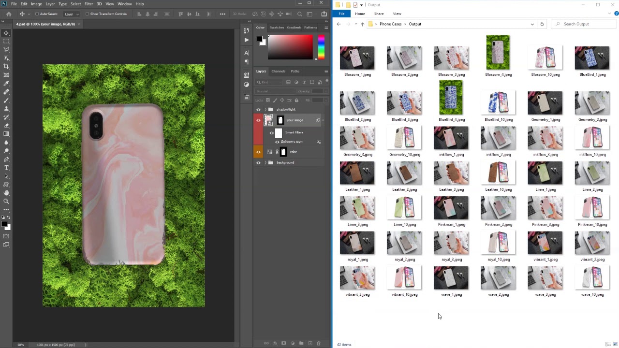The height and width of the screenshot is (348, 619).
Task: Open the Filter menu in Photoshop
Action: pyautogui.click(x=88, y=4)
